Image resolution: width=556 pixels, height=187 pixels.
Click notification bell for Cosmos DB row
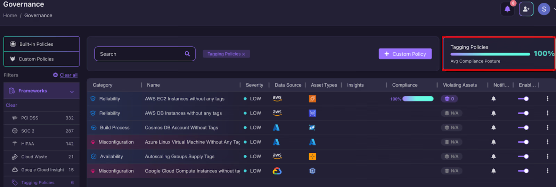[493, 127]
